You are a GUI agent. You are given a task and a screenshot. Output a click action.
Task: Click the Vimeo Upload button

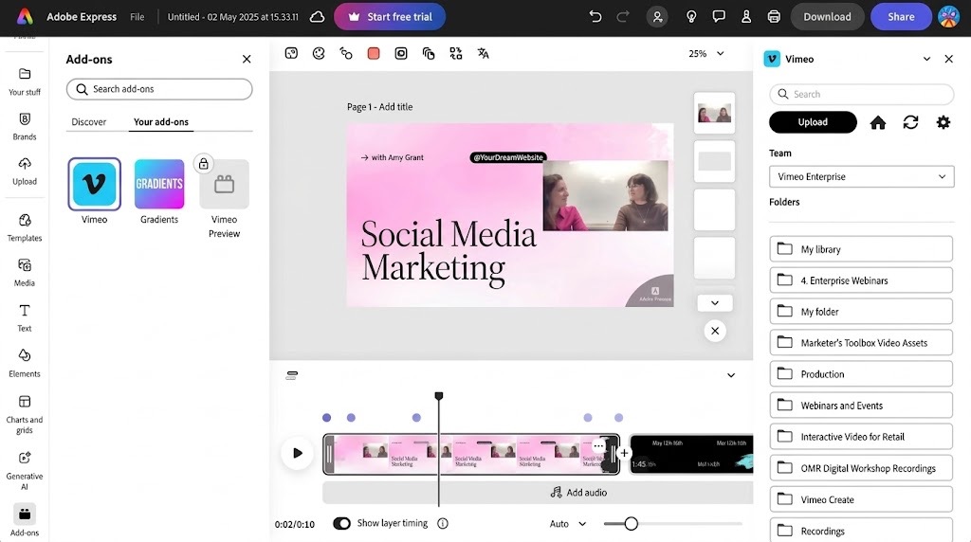[x=813, y=122]
